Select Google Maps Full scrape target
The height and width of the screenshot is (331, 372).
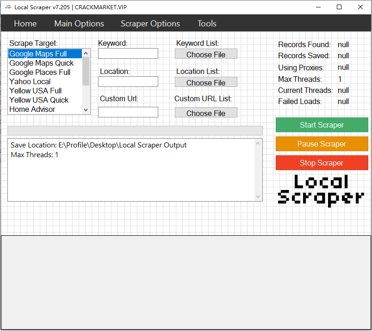tap(45, 54)
